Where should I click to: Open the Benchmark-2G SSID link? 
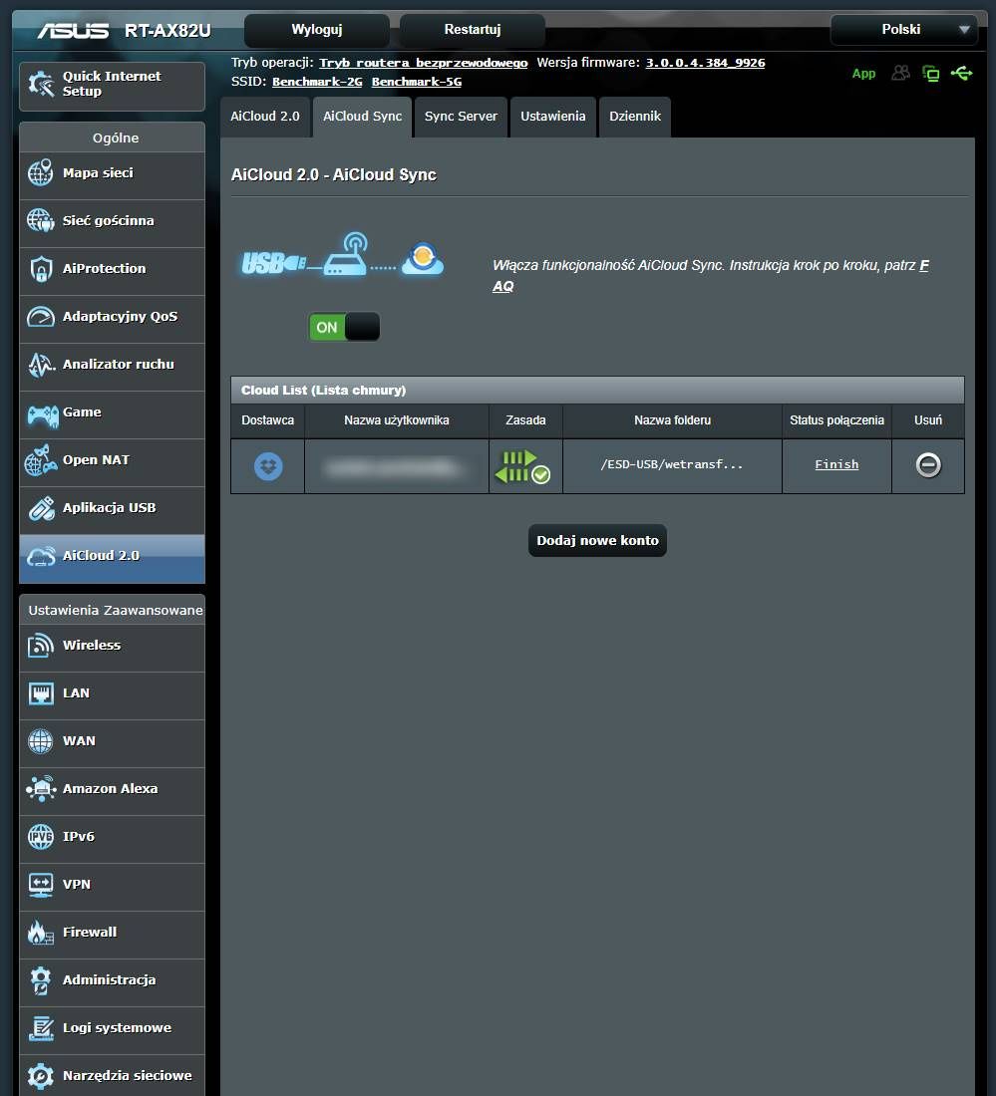pyautogui.click(x=317, y=82)
